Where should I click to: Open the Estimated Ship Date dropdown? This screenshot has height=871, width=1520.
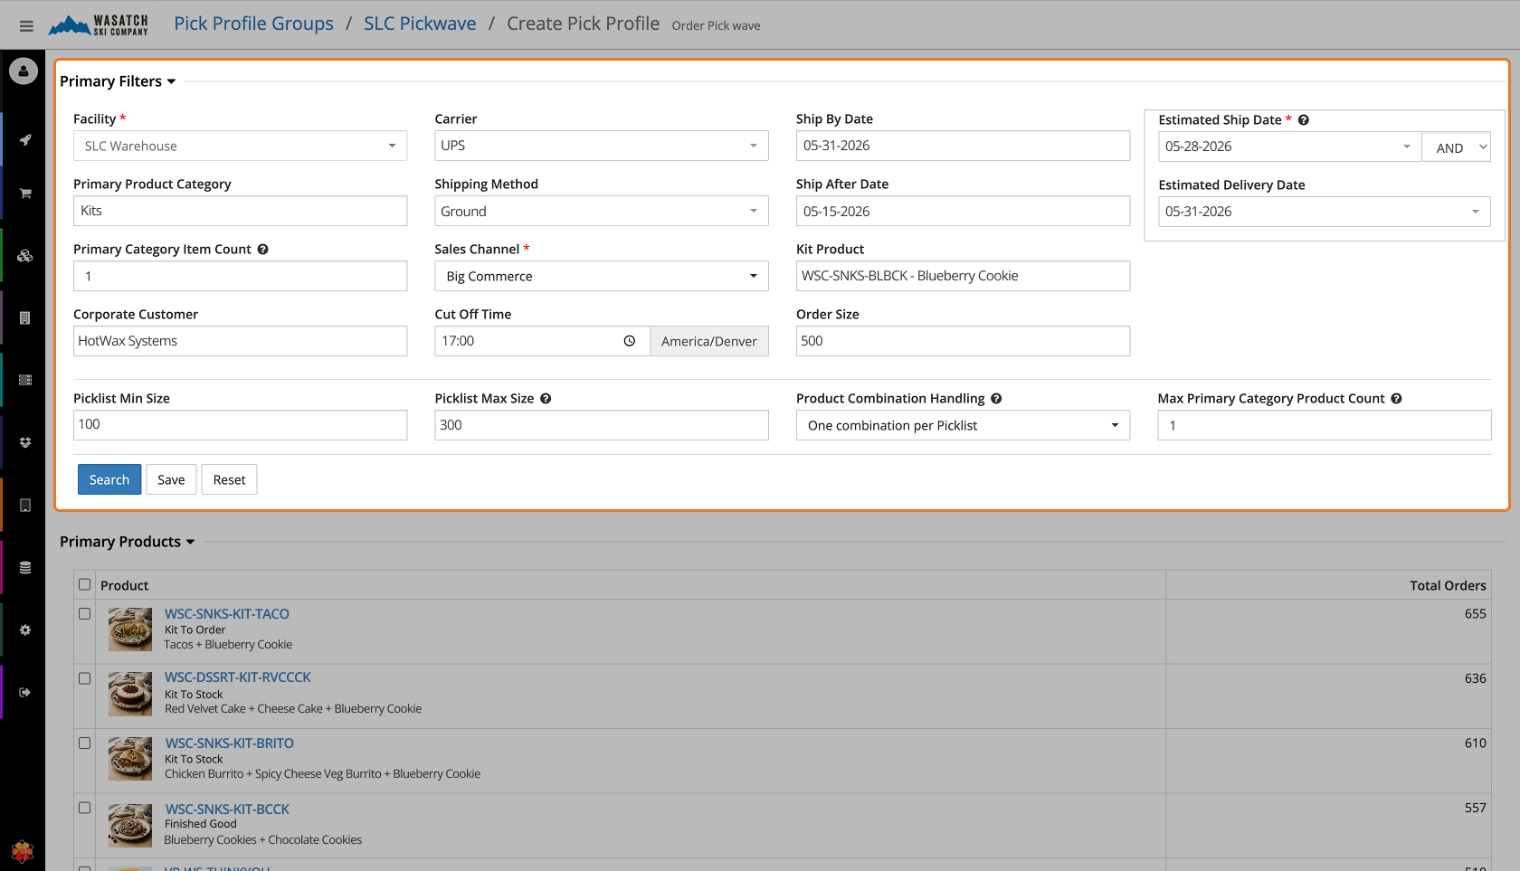pyautogui.click(x=1289, y=147)
